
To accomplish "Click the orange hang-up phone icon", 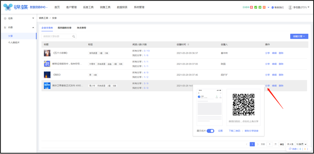I will click(x=264, y=7).
